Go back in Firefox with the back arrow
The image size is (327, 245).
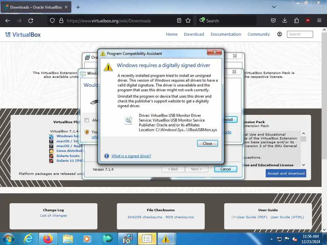tap(8, 21)
